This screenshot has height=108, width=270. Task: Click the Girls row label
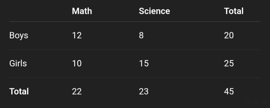tap(18, 63)
